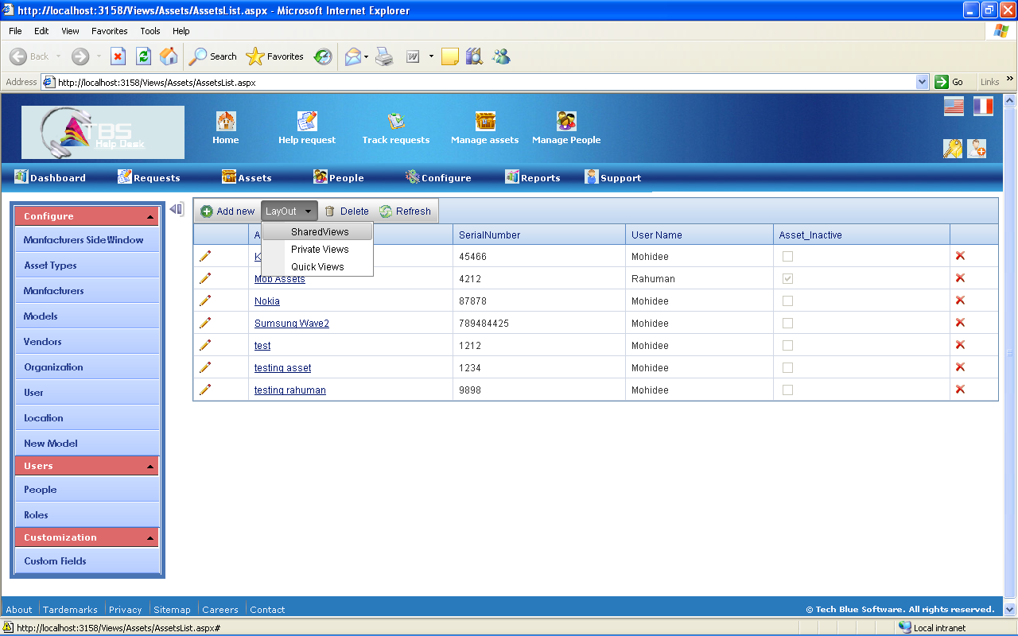Screen dimensions: 1018x636
Task: Open the Dashboard navigation tab
Action: click(50, 177)
